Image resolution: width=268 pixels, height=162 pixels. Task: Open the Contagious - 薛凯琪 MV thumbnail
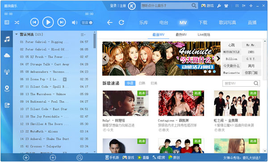tap(181, 103)
